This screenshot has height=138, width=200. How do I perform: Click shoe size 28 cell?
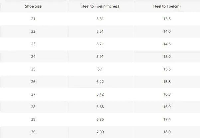33,107
